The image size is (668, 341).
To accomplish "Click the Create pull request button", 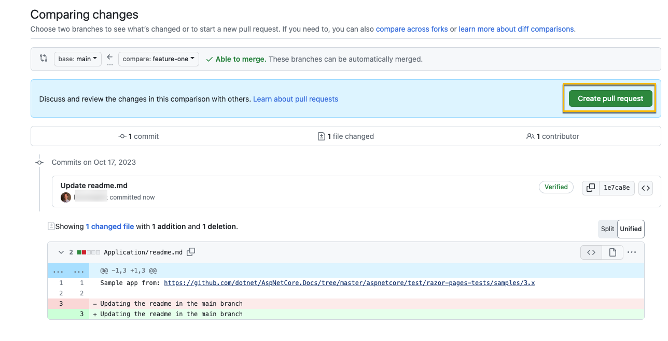I will click(610, 98).
